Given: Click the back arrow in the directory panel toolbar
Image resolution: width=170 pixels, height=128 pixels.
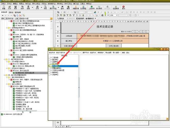Looking at the screenshot, I should pyautogui.click(x=3, y=15).
